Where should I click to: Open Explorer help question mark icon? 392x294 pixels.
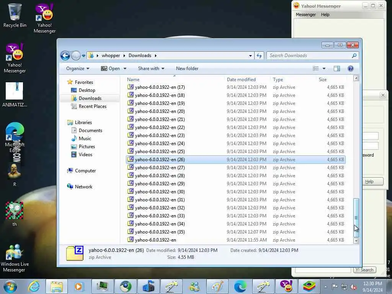click(351, 69)
